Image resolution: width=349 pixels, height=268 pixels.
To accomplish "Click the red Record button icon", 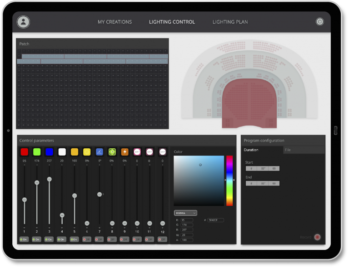I will click(x=317, y=237).
